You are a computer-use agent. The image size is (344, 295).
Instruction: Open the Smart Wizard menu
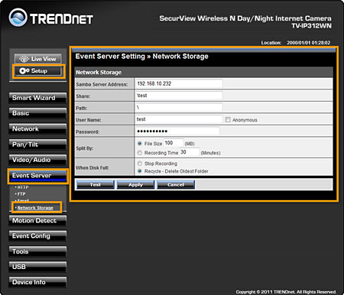37,98
